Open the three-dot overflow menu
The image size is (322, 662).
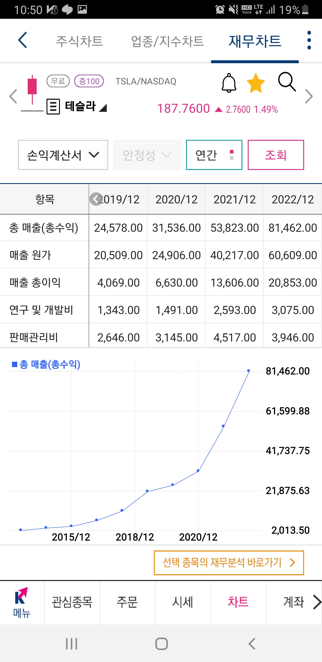click(309, 40)
